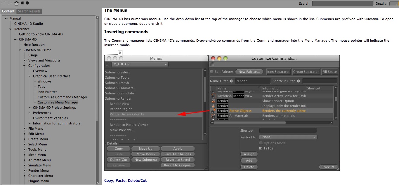Open Icon Palettes topic in tree
The height and width of the screenshot is (185, 399).
47,92
